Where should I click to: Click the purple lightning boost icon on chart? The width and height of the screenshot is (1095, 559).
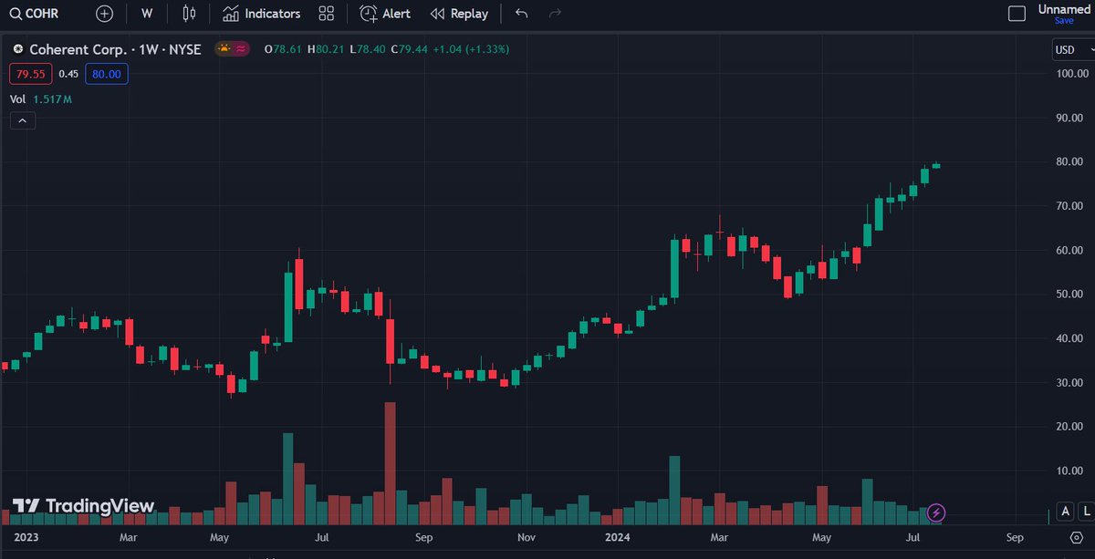[x=937, y=513]
